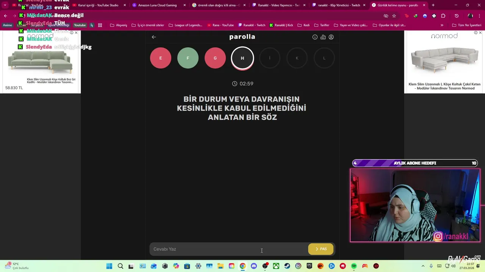Open Discord from the taskbar
The height and width of the screenshot is (272, 485).
(254, 266)
